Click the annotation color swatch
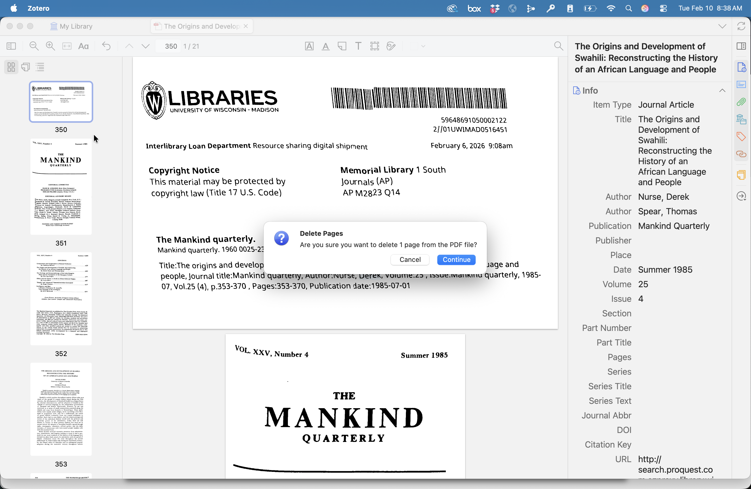 414,46
